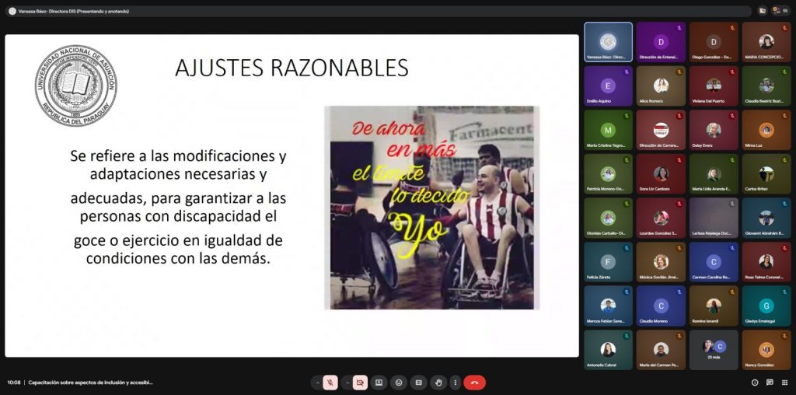Select Vanessa Báez participant tile
This screenshot has width=796, height=395.
pyautogui.click(x=608, y=42)
